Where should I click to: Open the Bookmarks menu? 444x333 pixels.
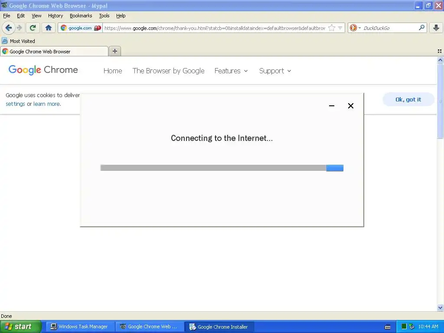81,16
